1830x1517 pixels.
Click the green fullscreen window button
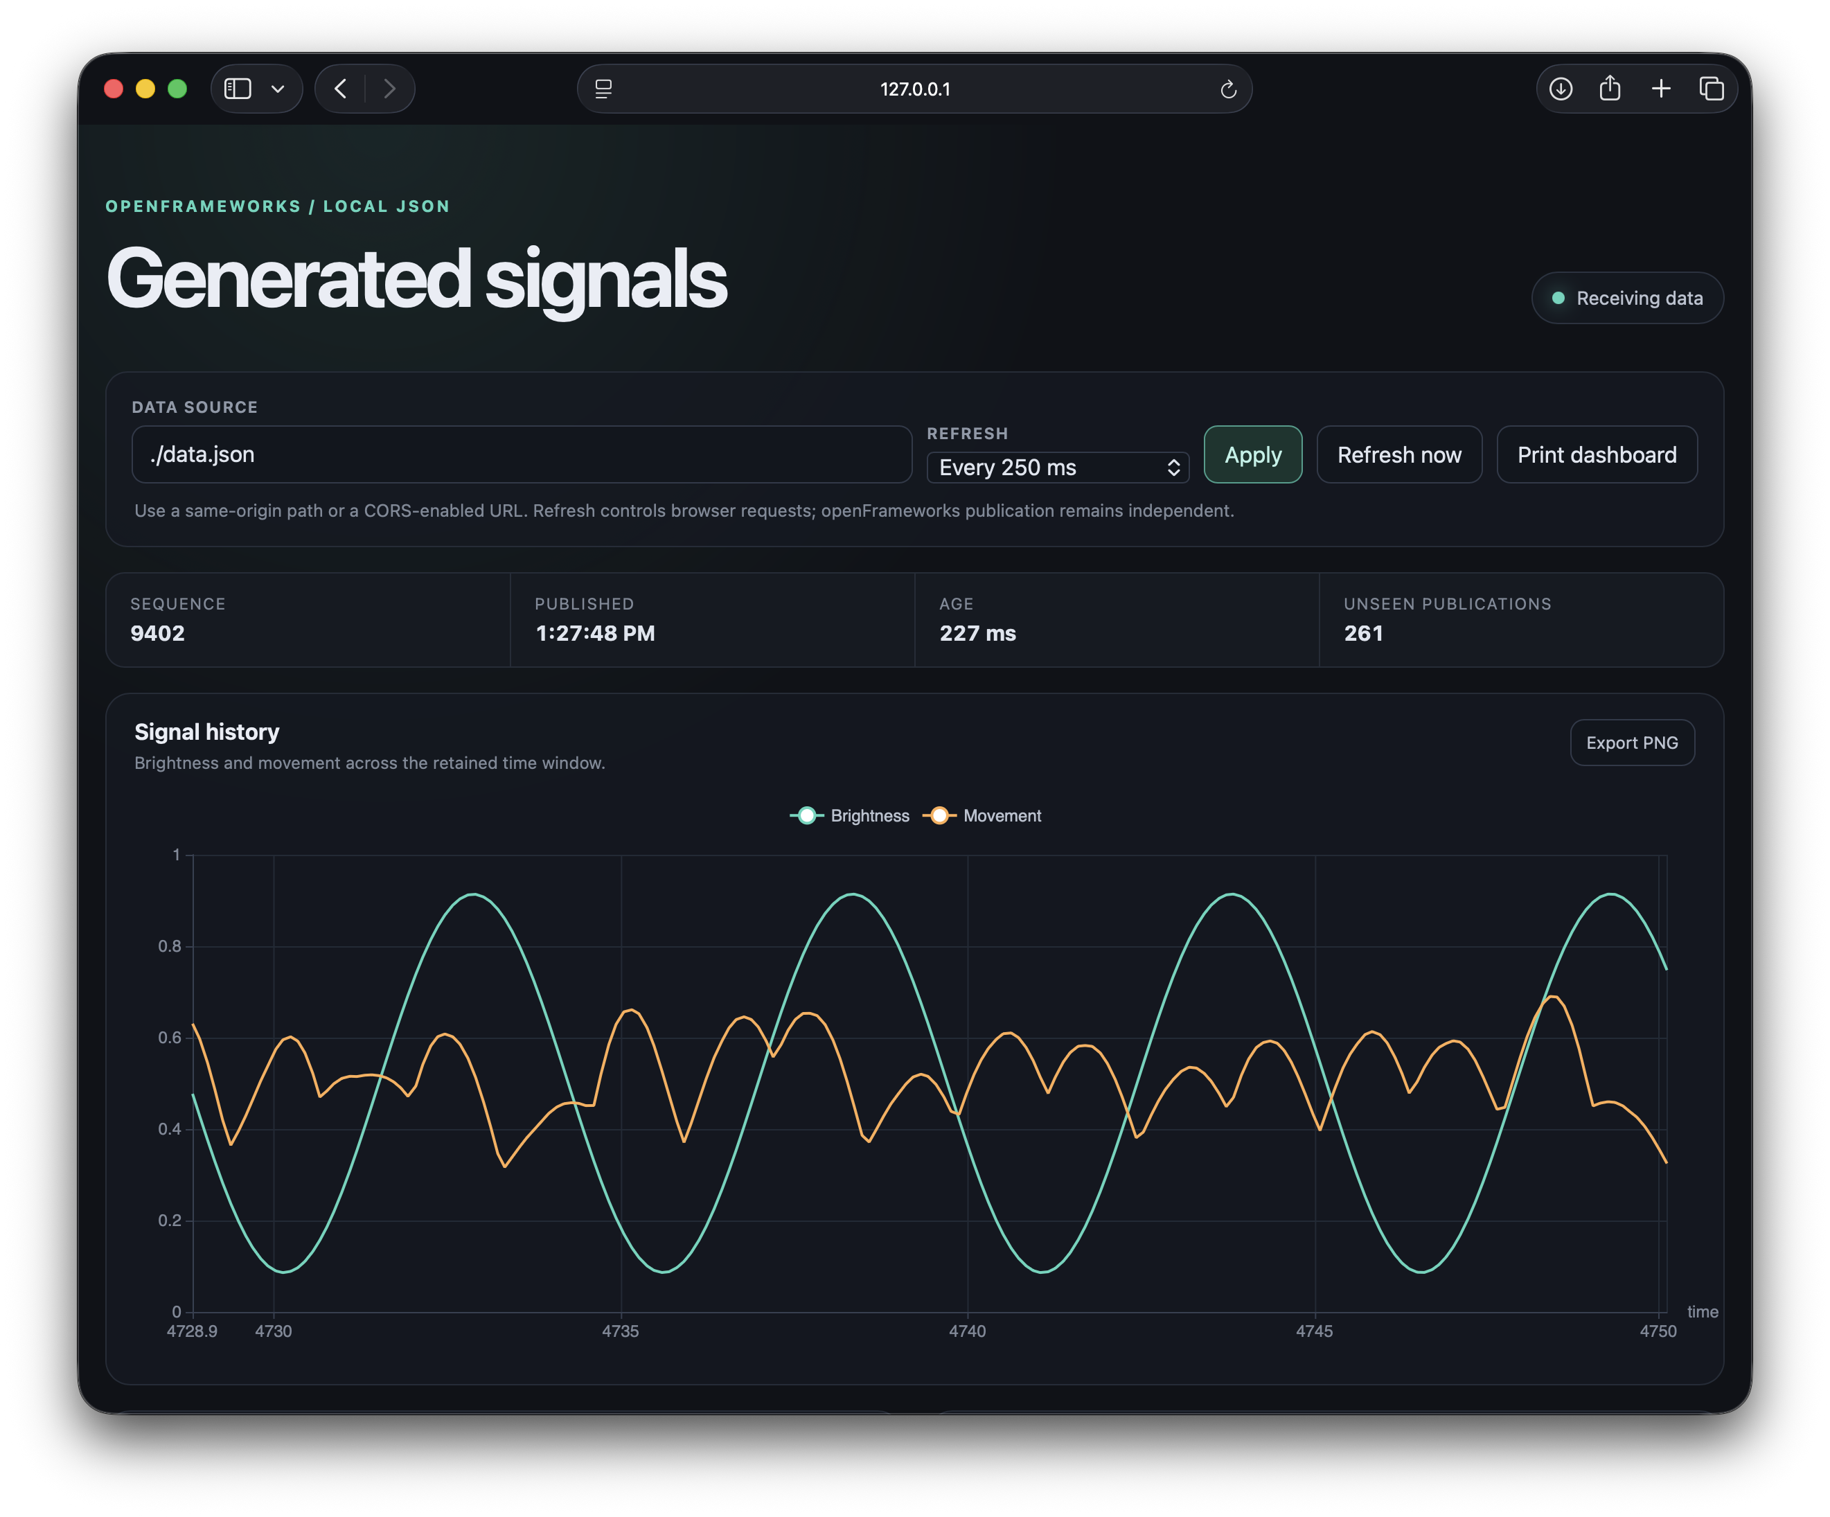[x=177, y=89]
